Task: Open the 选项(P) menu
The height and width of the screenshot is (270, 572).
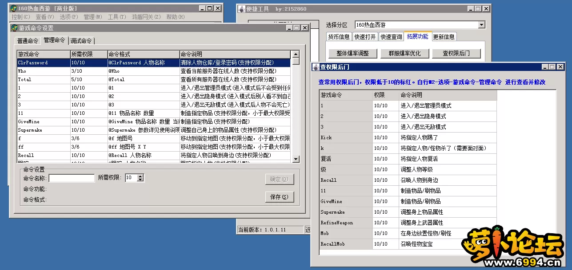Action: click(69, 17)
